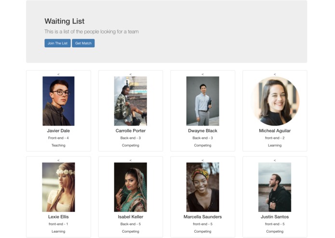
Task: Click the arrow above Carrolle Porter's photo
Action: 131,74
